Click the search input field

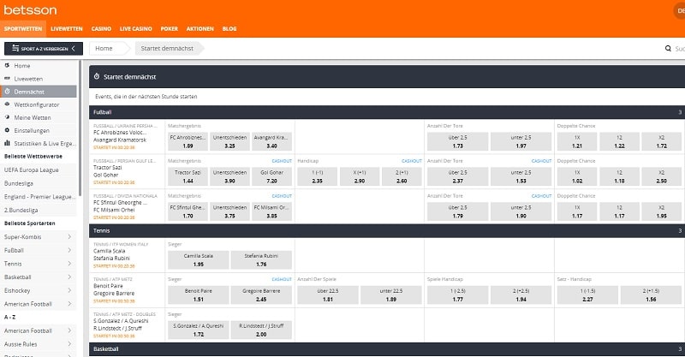tap(680, 49)
